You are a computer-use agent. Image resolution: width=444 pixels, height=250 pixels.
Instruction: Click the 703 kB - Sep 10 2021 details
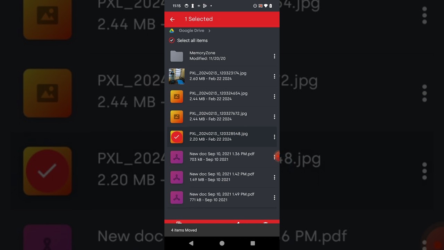[209, 159]
